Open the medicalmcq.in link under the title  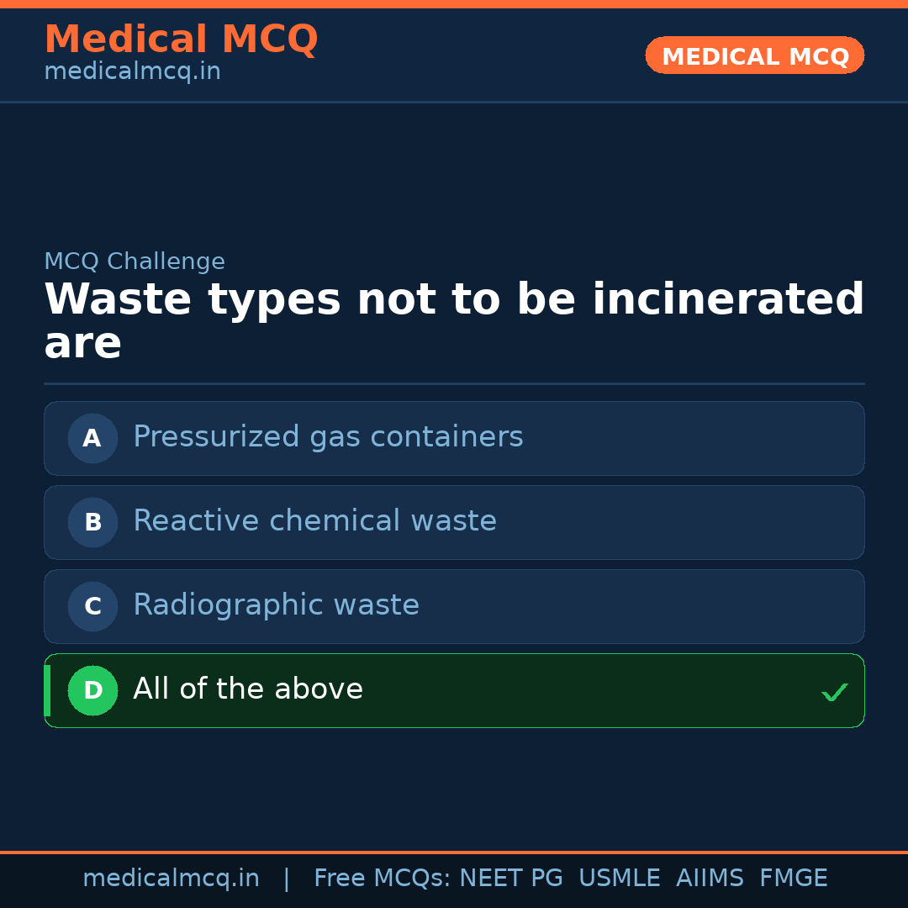pos(132,72)
